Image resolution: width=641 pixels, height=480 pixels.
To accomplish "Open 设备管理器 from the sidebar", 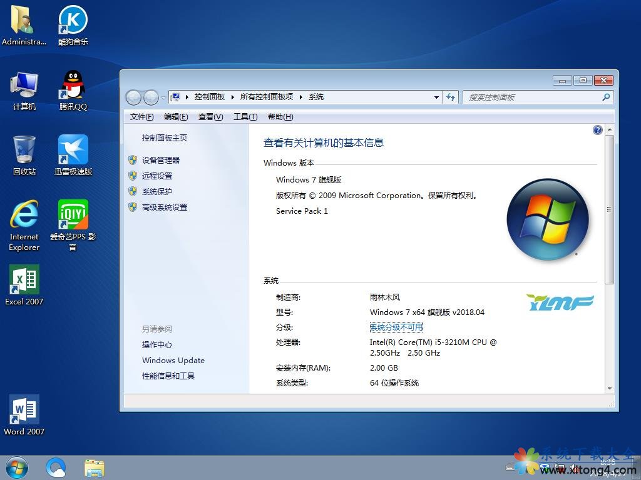I will tap(161, 161).
